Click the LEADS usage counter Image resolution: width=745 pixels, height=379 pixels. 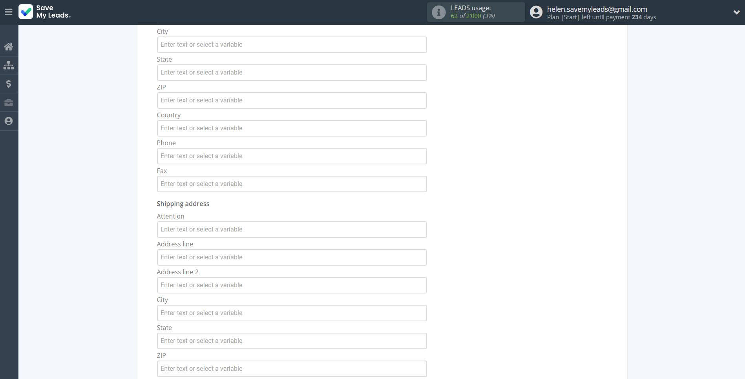click(473, 16)
